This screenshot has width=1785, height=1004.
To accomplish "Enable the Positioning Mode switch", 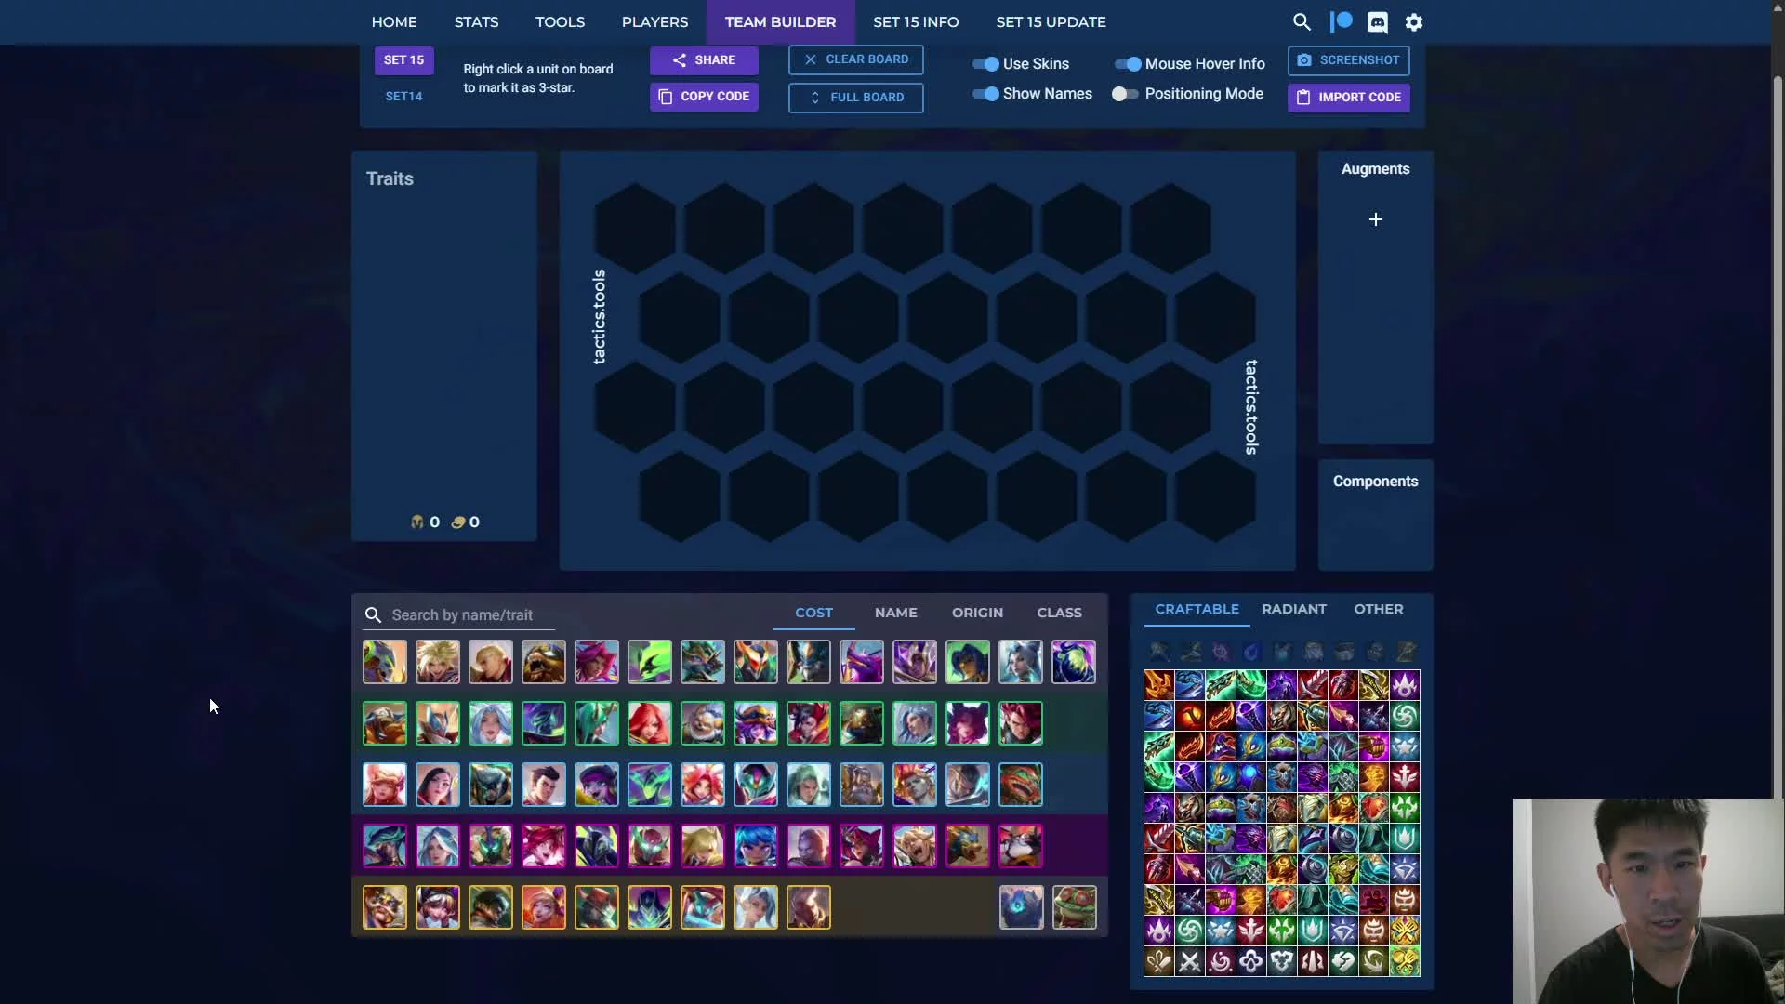I will [1125, 94].
